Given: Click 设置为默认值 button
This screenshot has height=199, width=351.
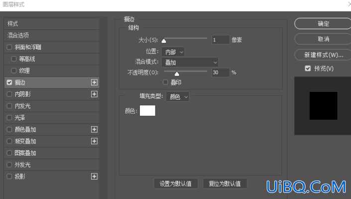Looking at the screenshot, I should pyautogui.click(x=176, y=184).
